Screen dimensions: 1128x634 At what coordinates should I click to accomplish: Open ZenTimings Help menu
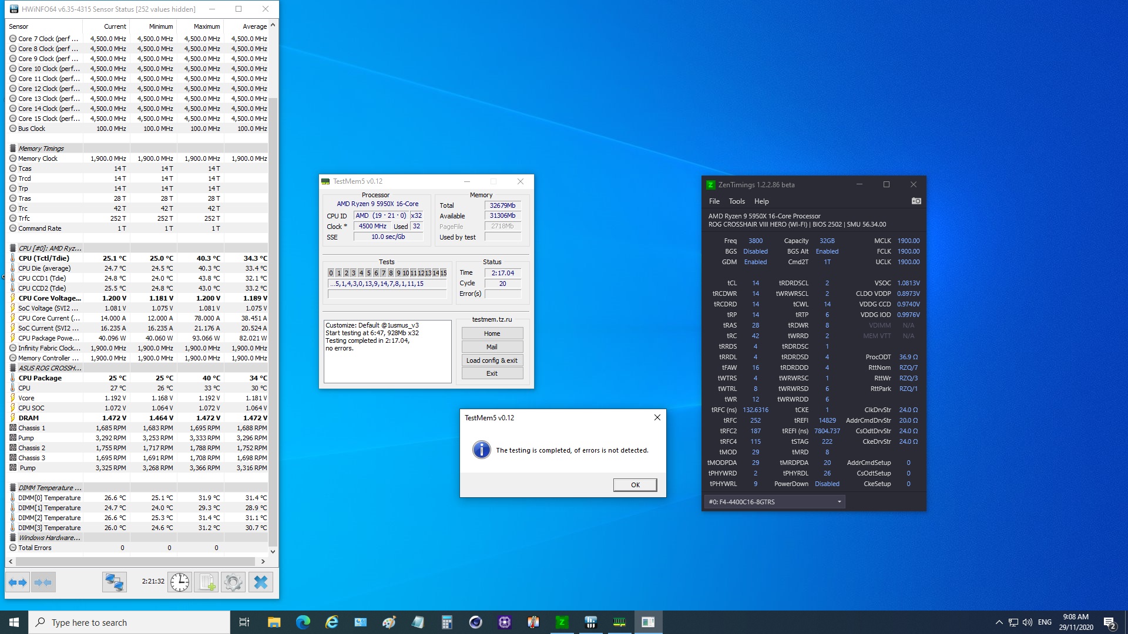click(x=761, y=201)
